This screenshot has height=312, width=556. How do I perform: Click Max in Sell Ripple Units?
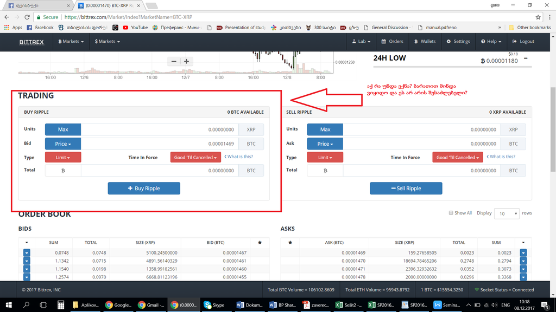(325, 129)
